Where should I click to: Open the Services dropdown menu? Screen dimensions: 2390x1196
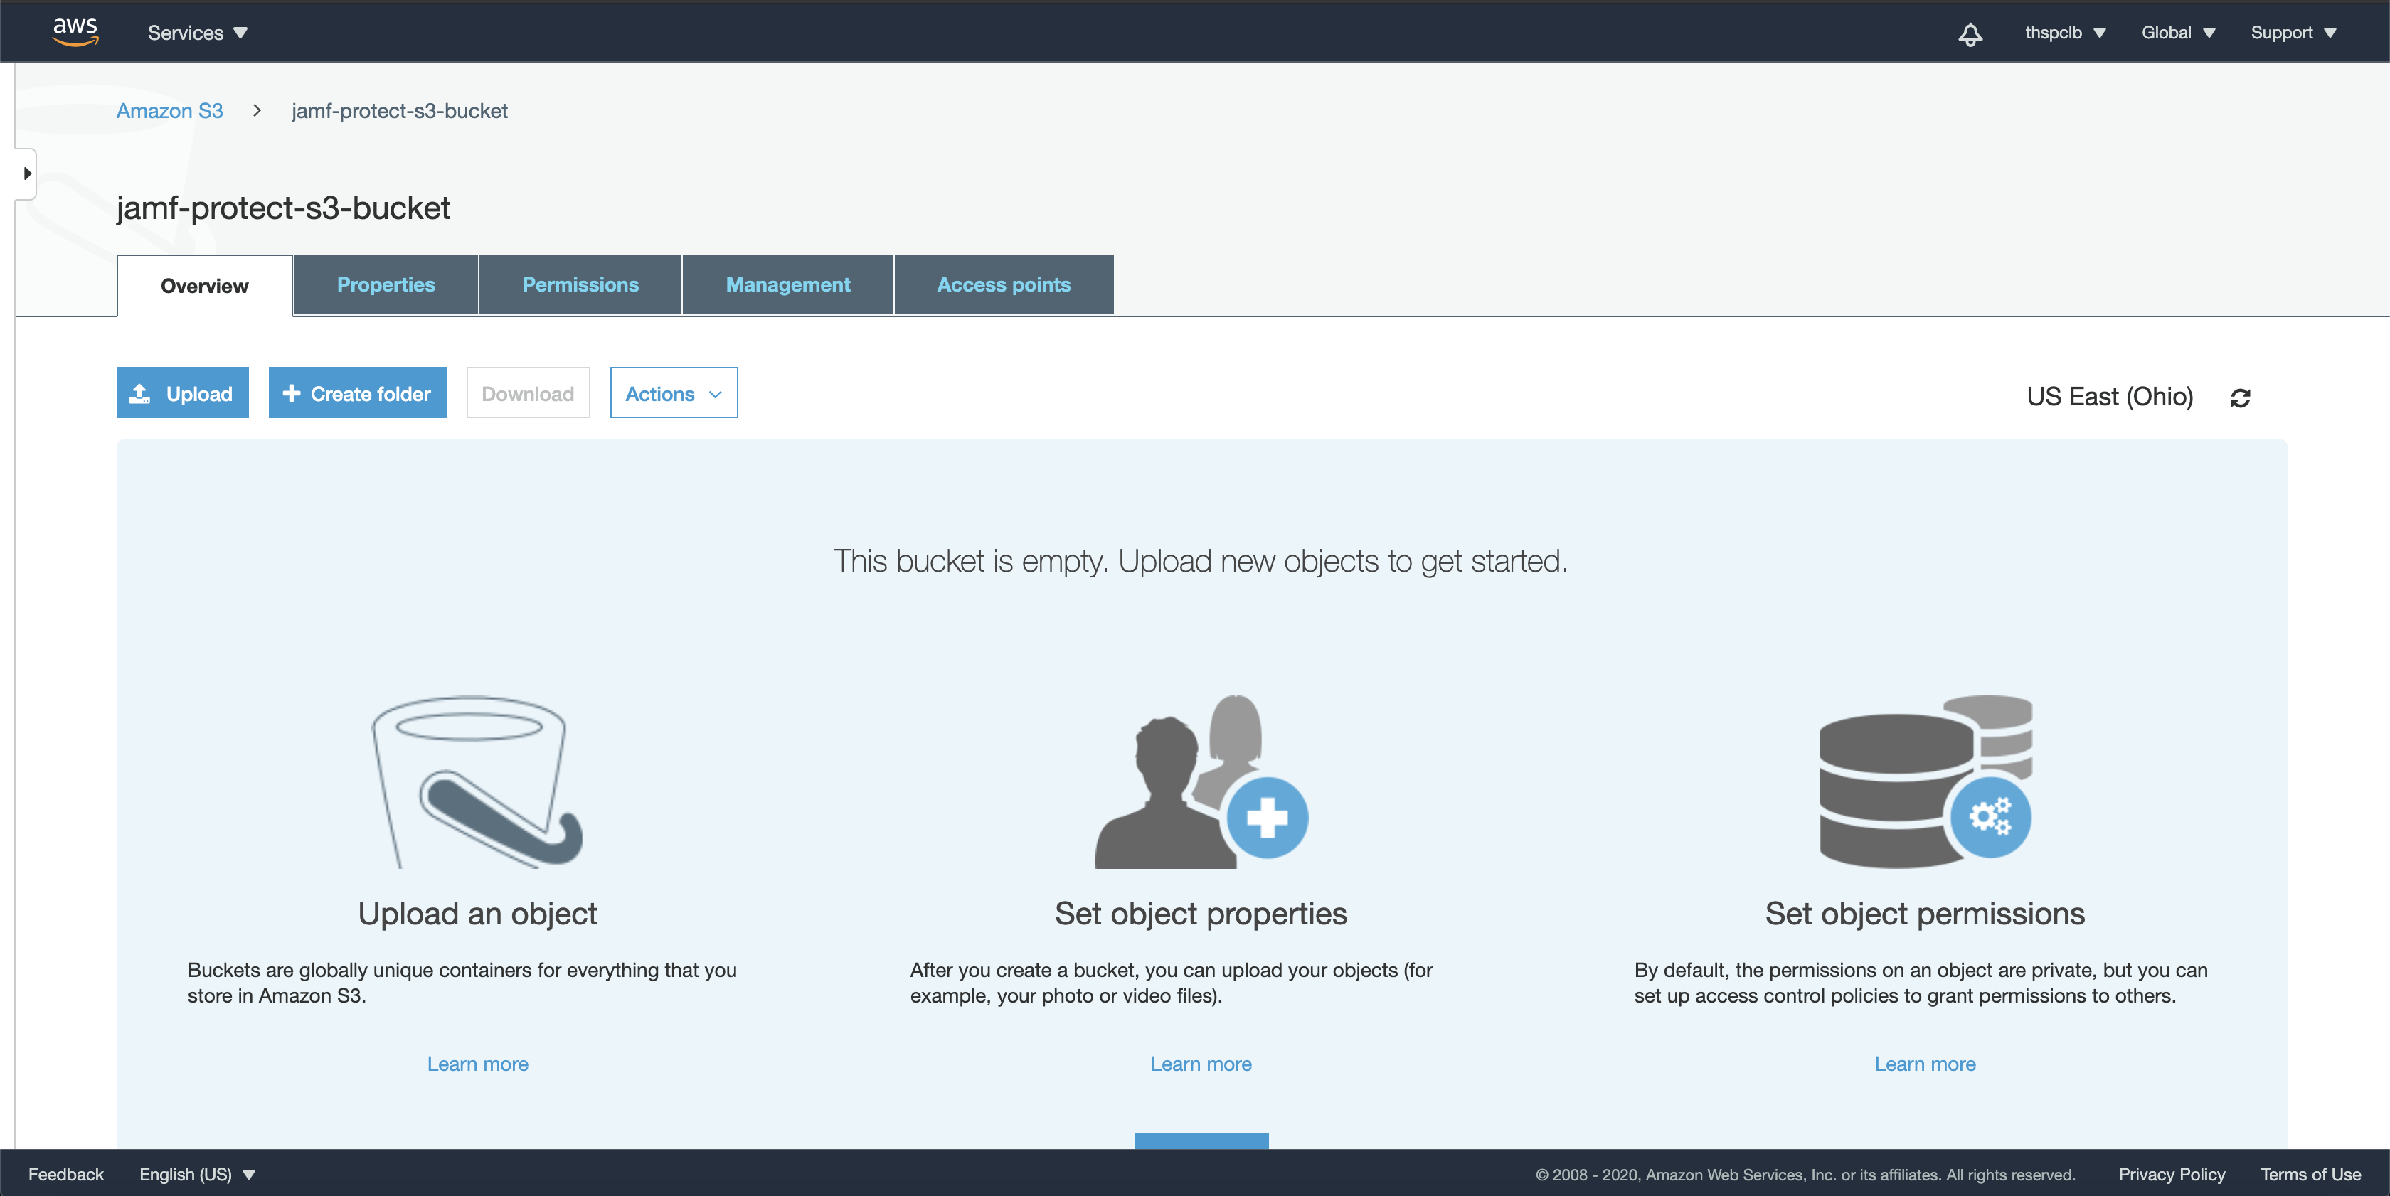[x=198, y=33]
